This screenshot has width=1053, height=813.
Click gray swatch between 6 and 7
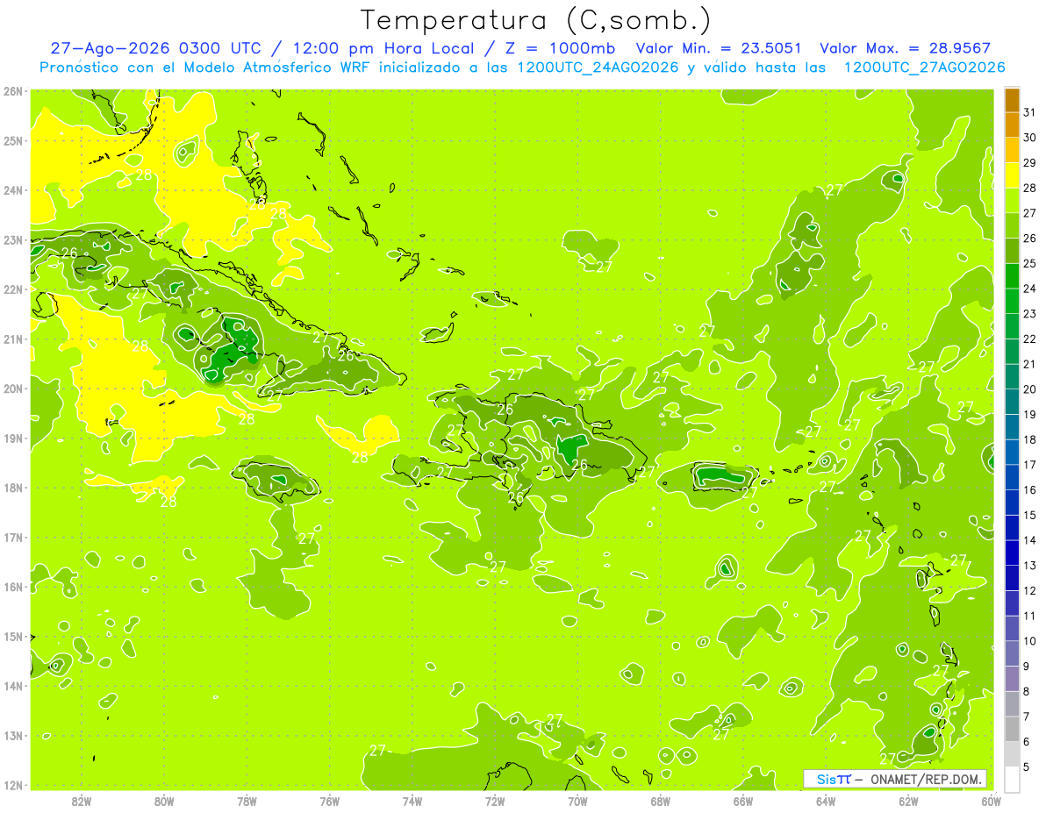point(1012,729)
